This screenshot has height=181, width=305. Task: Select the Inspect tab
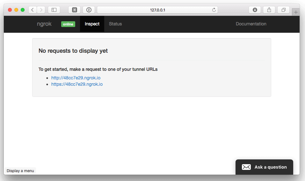point(92,24)
